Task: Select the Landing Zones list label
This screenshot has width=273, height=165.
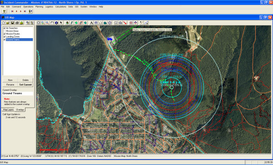Action: [13, 37]
